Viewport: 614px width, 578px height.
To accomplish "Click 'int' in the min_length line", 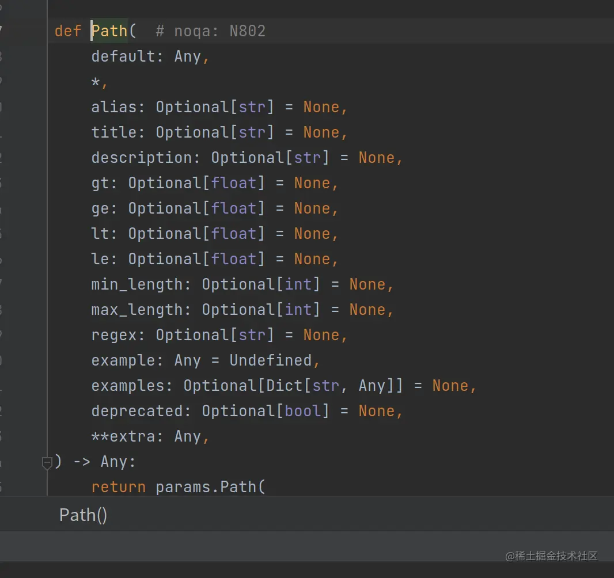I will click(298, 284).
